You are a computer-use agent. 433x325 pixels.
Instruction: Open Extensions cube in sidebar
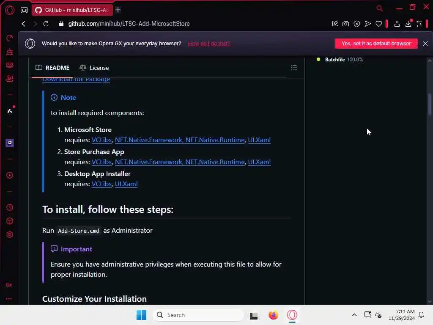[x=10, y=221]
